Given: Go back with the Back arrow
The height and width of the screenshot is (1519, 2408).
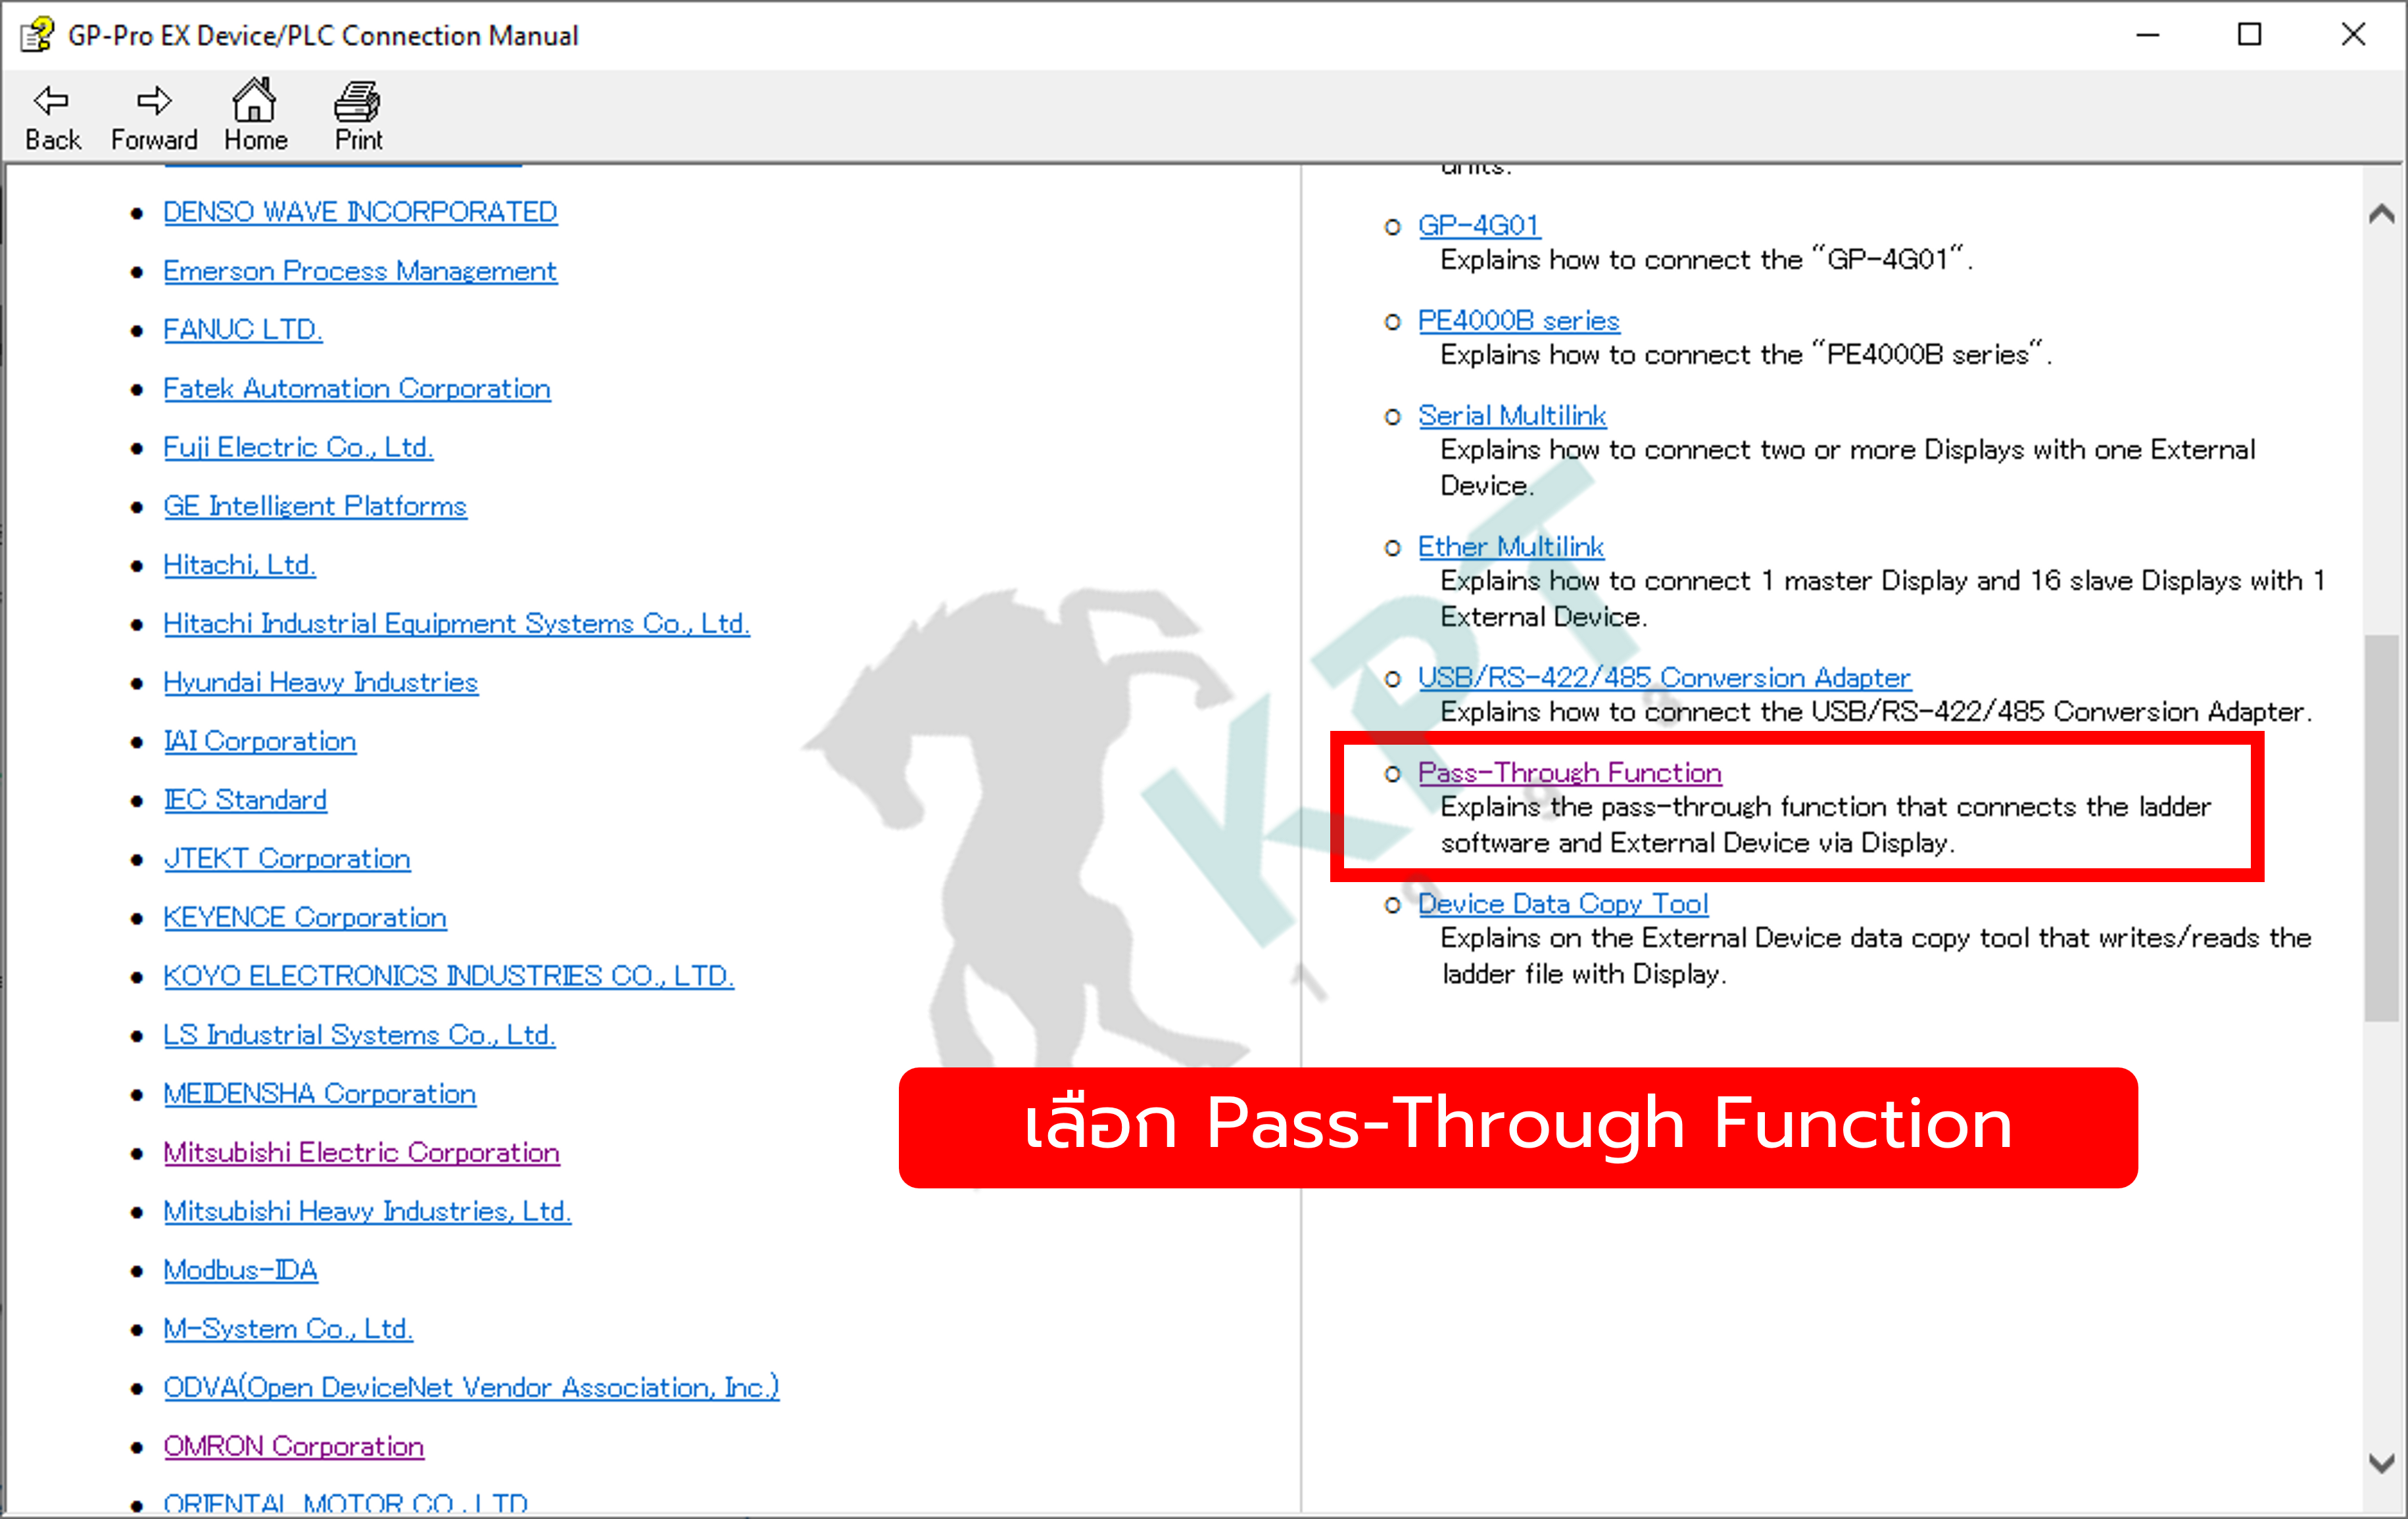Looking at the screenshot, I should point(52,116).
